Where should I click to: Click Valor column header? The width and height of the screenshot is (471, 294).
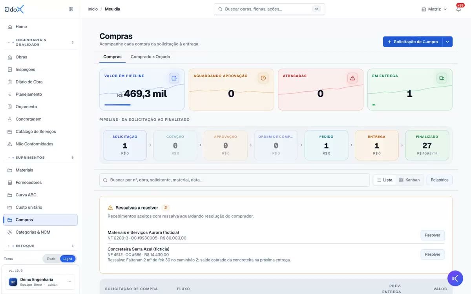click(x=440, y=289)
